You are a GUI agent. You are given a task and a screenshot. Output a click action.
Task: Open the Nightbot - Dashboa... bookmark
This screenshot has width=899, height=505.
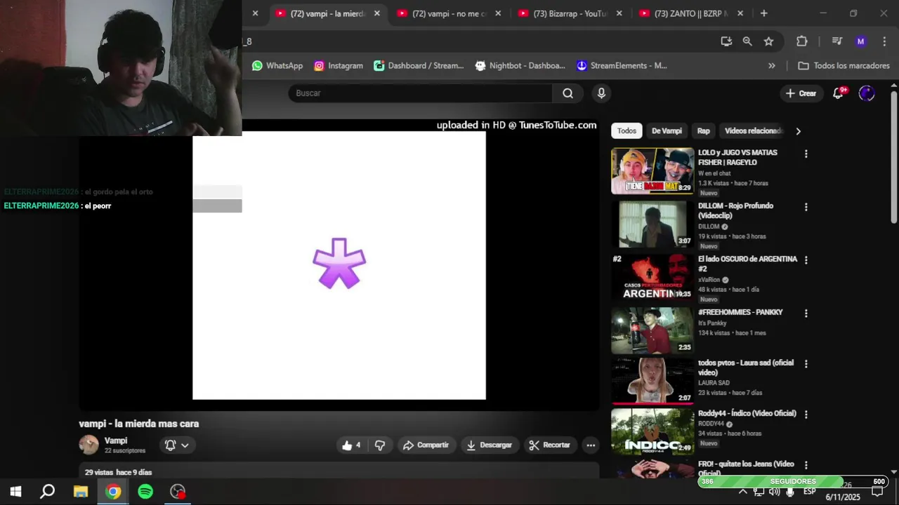pos(520,65)
